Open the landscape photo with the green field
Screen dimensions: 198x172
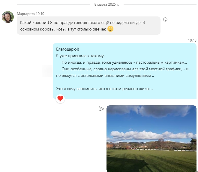click(151, 138)
